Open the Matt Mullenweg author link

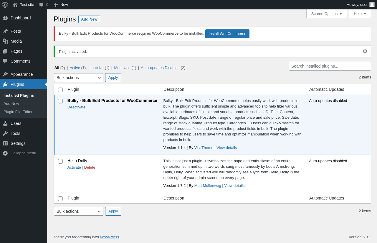pyautogui.click(x=208, y=185)
